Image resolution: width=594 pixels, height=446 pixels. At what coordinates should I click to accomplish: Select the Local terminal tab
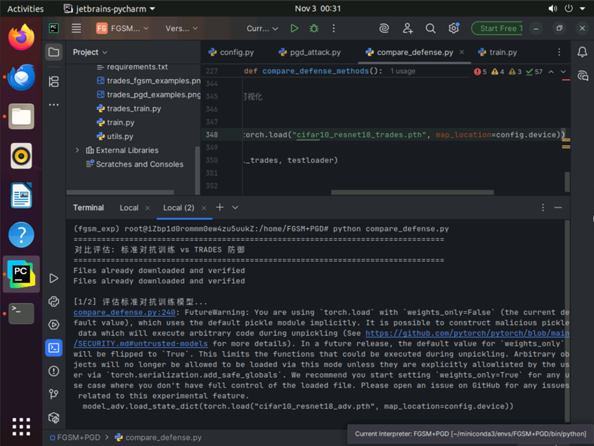point(129,208)
